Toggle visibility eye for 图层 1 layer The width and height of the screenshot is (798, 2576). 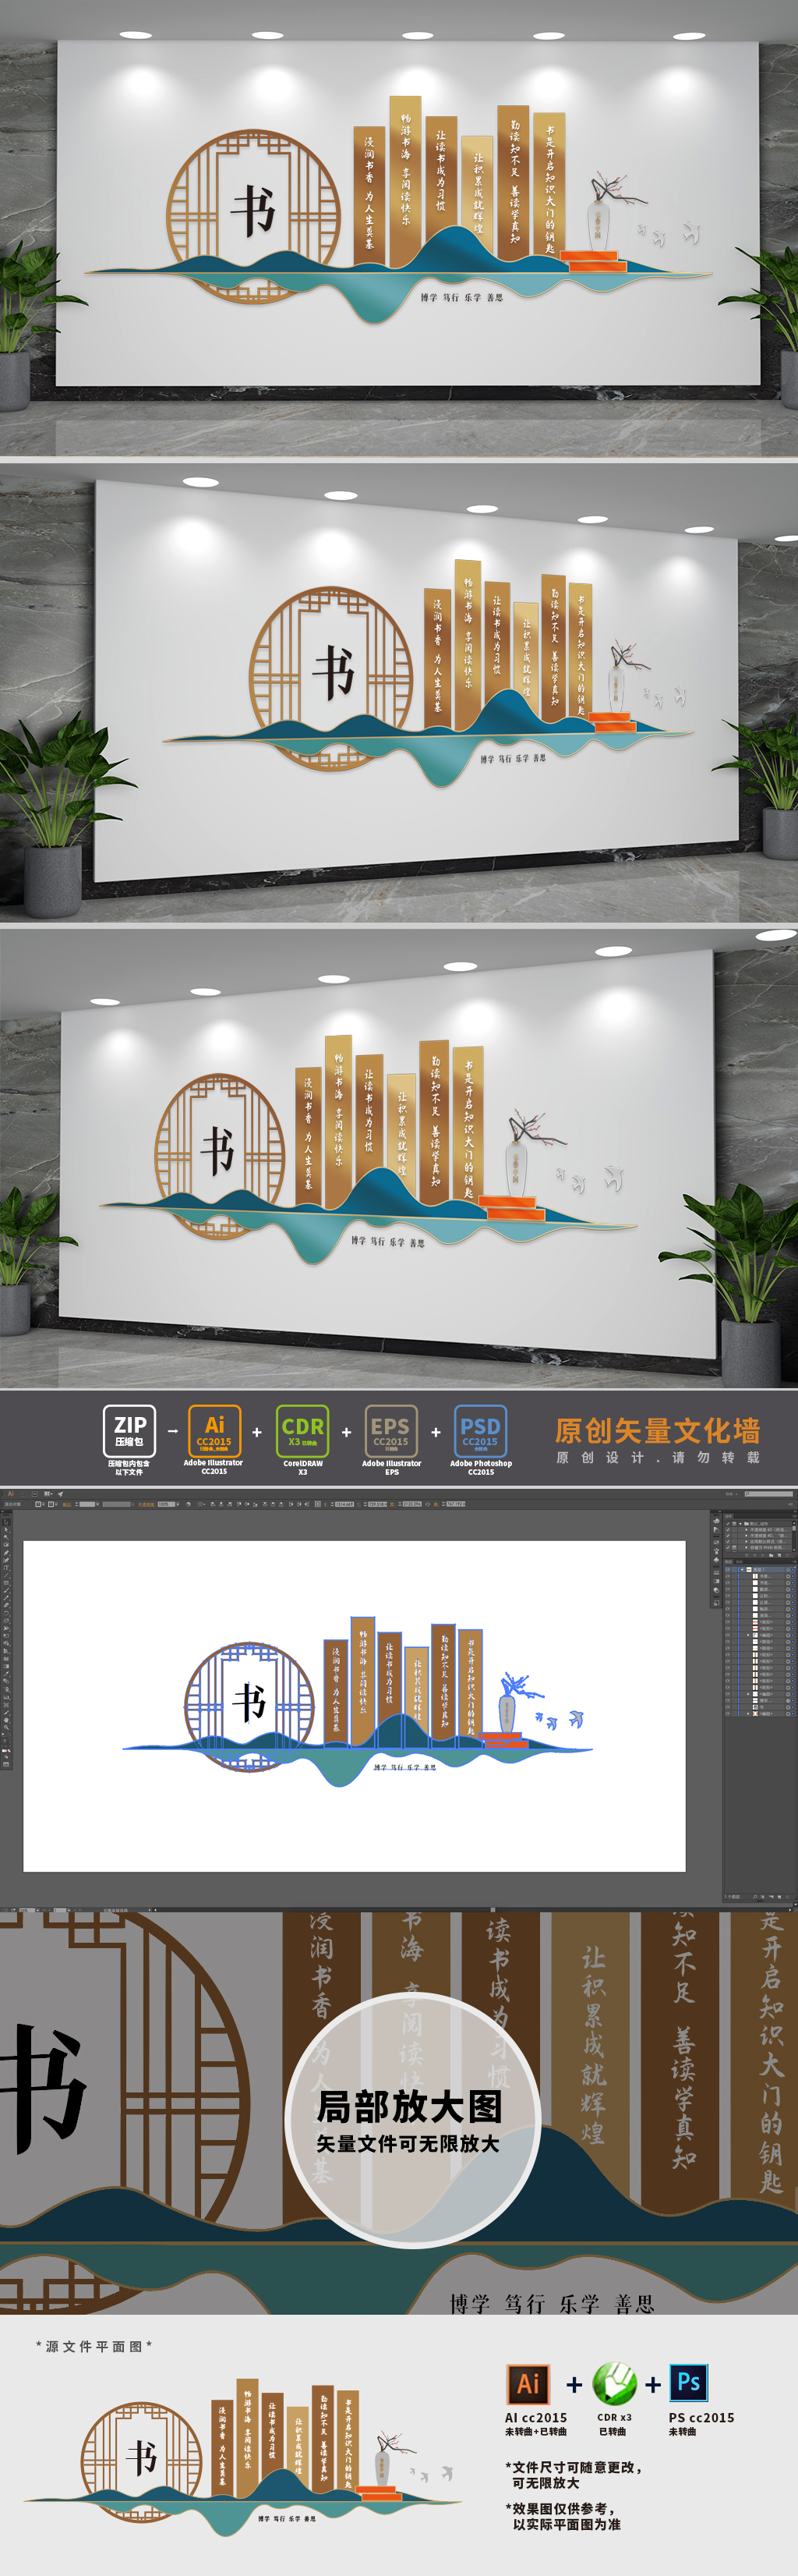[x=728, y=1570]
